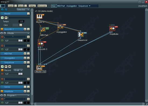Click the Setup button

click(32, 6)
